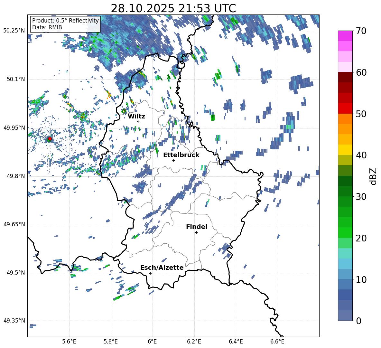
Task: Click the timestamp title 28.10.2025 21:53 UTC
Action: click(x=173, y=8)
